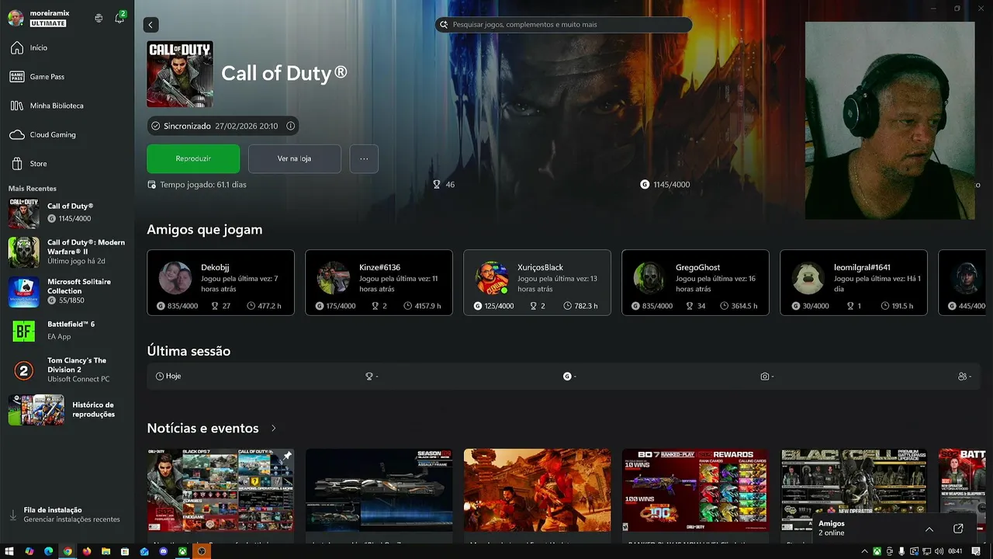This screenshot has height=559, width=993.
Task: Show hidden system tray icons
Action: [865, 551]
